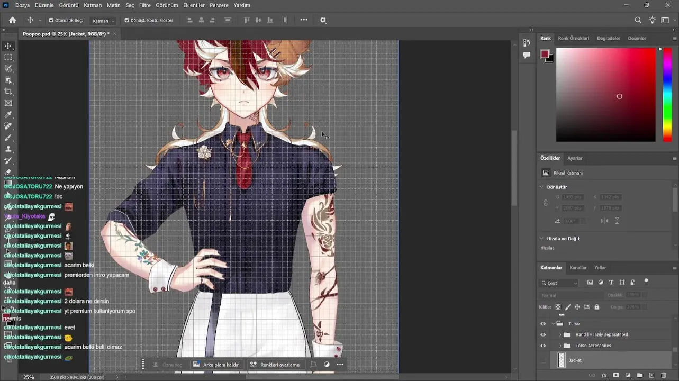Create a new layer
The height and width of the screenshot is (381, 679).
pos(651,375)
